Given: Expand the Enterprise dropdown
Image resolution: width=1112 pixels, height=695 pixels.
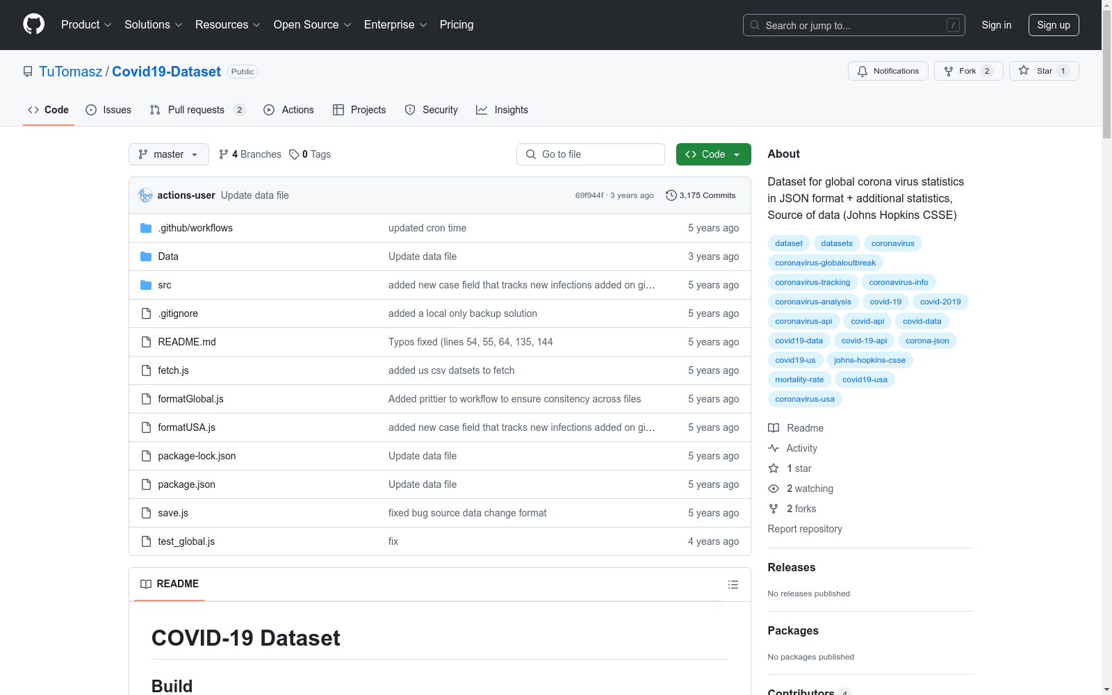Looking at the screenshot, I should [395, 24].
